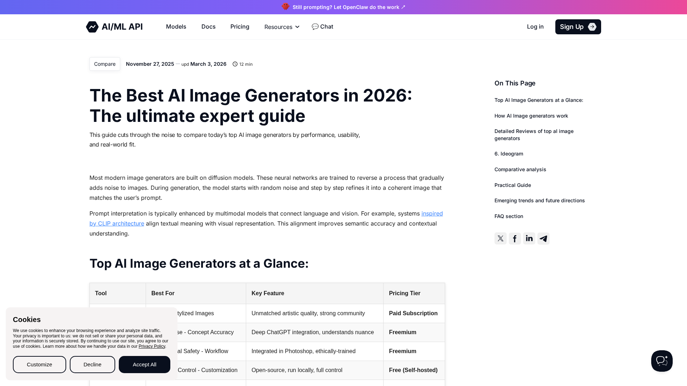Customize cookie preferences
Screen dimensions: 687x386
pyautogui.click(x=39, y=365)
